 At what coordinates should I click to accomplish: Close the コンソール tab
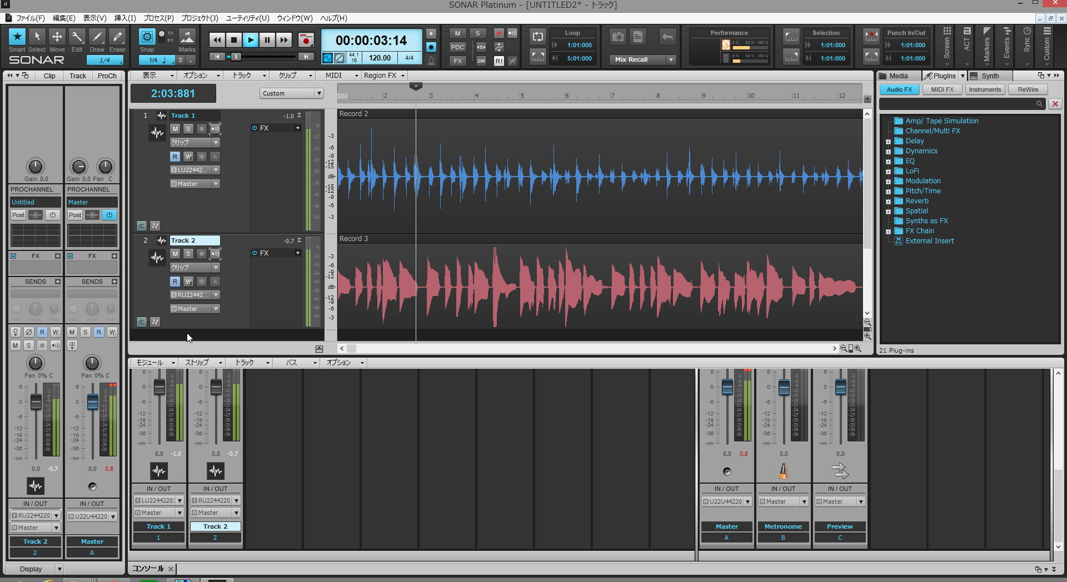point(171,569)
